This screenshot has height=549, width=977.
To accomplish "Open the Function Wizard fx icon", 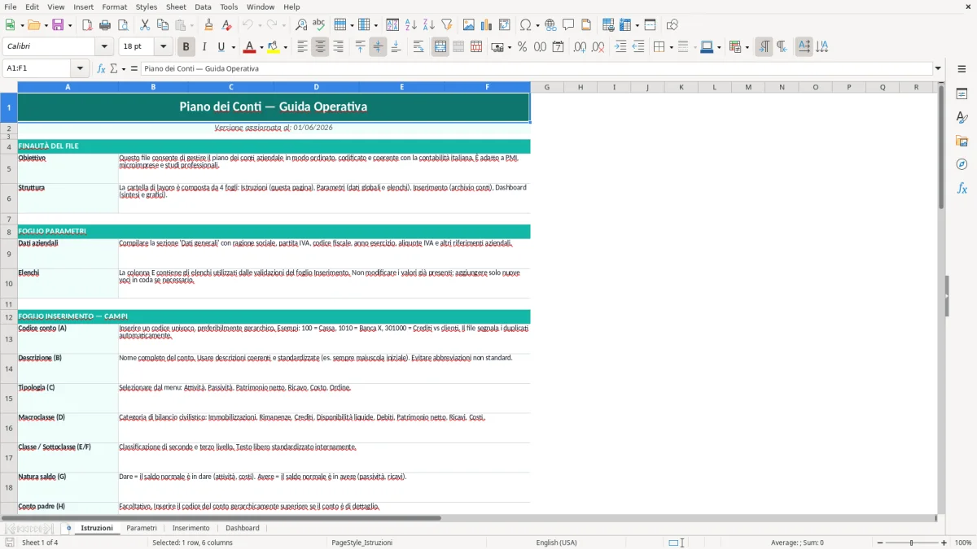I will 102,68.
